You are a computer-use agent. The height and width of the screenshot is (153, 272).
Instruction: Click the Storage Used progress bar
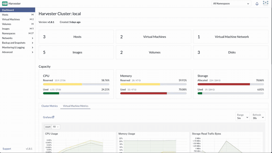pyautogui.click(x=231, y=93)
